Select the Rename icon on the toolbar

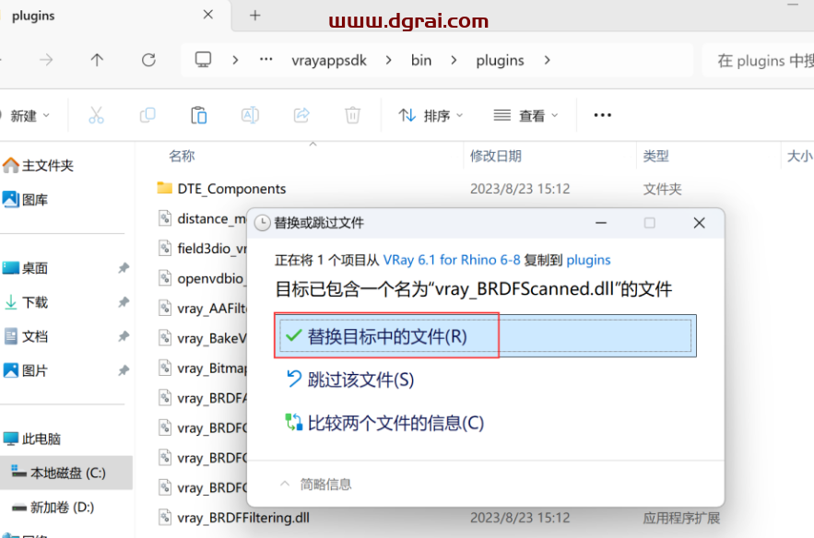(249, 114)
